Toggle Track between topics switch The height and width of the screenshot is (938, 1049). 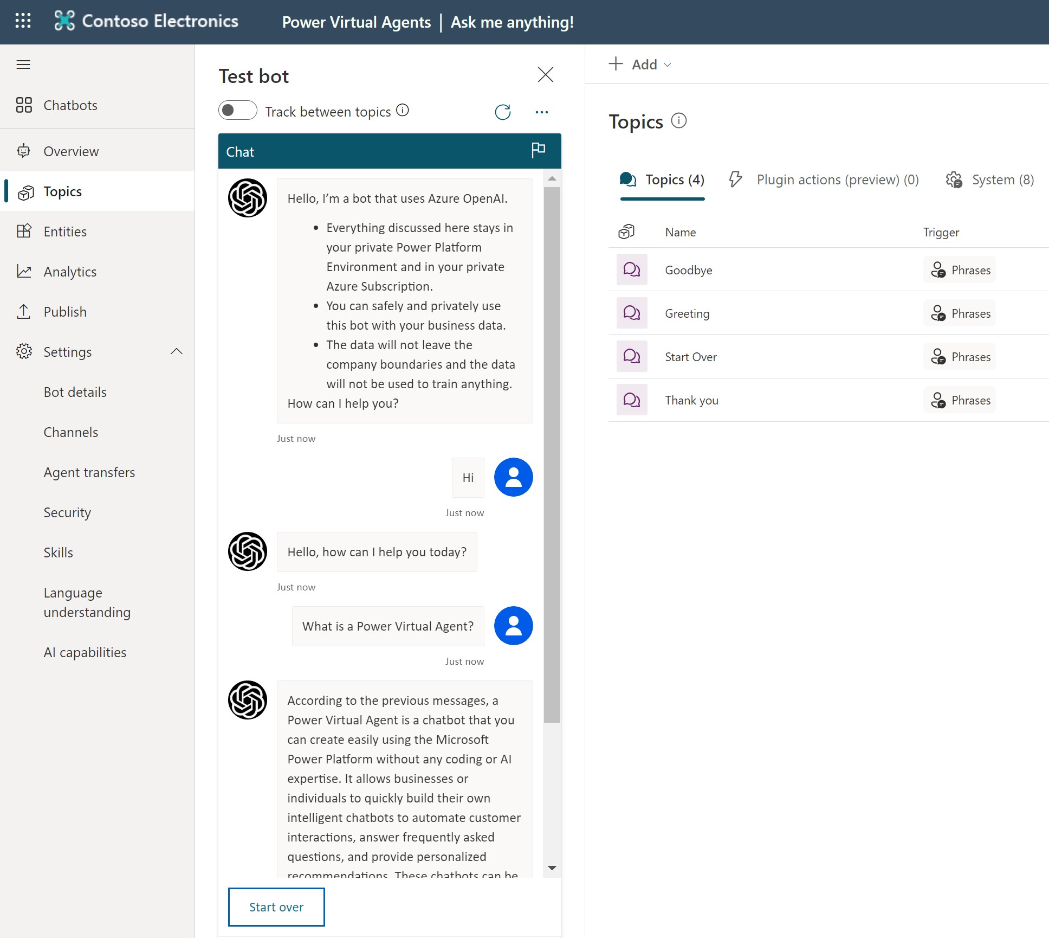[x=238, y=111]
